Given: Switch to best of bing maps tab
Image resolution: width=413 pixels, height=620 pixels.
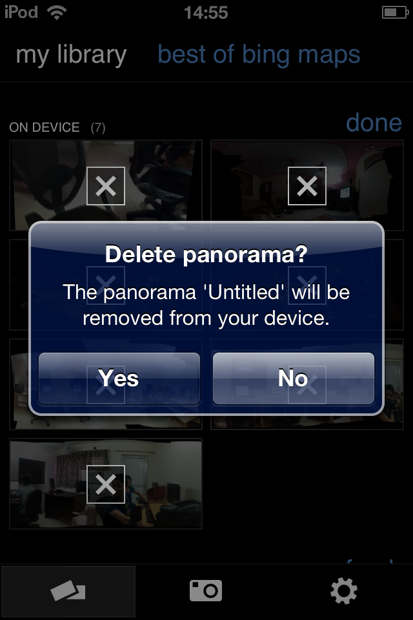Looking at the screenshot, I should point(259,54).
